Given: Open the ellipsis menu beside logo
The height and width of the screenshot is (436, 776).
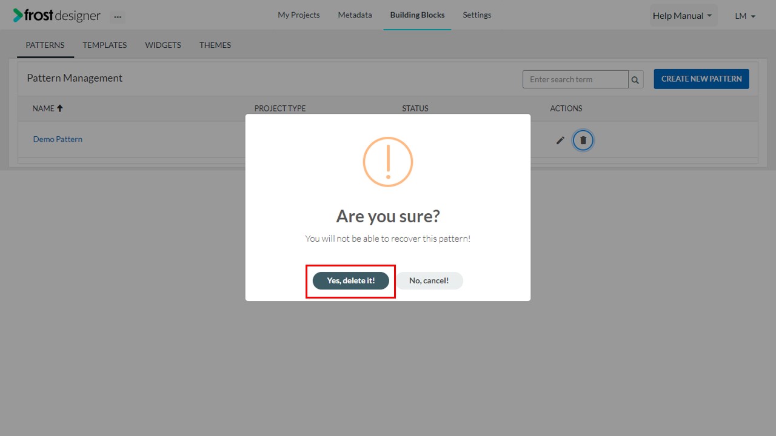Looking at the screenshot, I should 118,16.
